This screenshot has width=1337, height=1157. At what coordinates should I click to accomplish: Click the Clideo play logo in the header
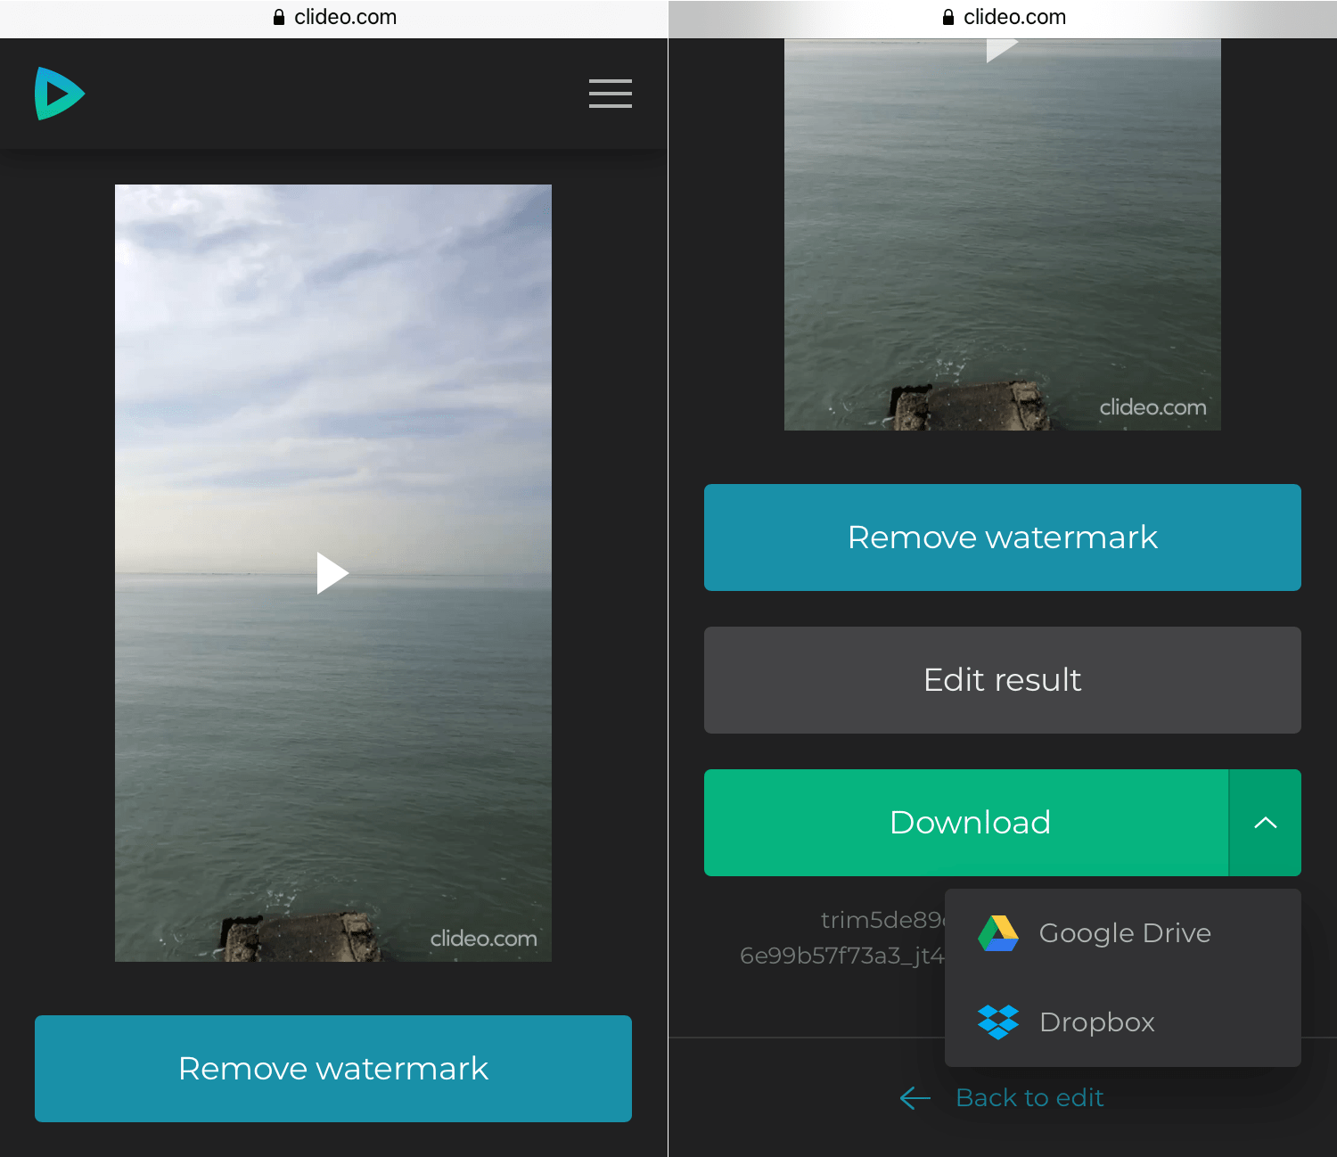(x=59, y=93)
